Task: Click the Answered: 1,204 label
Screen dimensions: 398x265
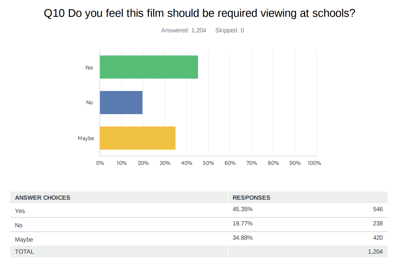Action: 183,30
